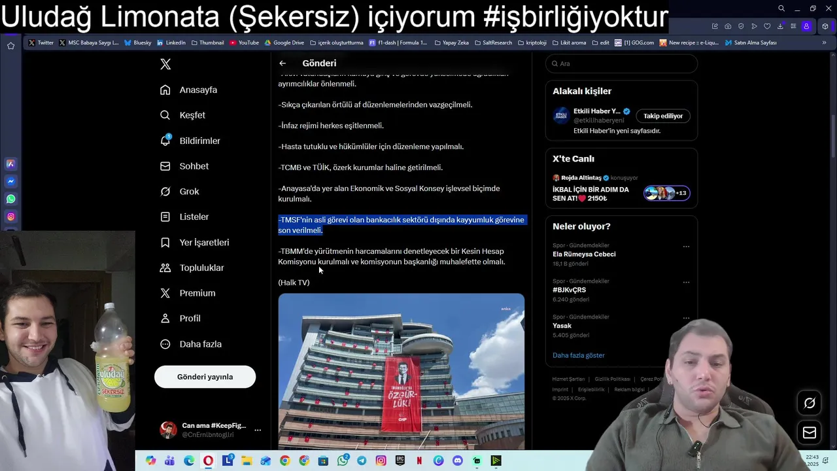Go back with arrow beside Gönderi
The width and height of the screenshot is (837, 471).
pyautogui.click(x=282, y=63)
